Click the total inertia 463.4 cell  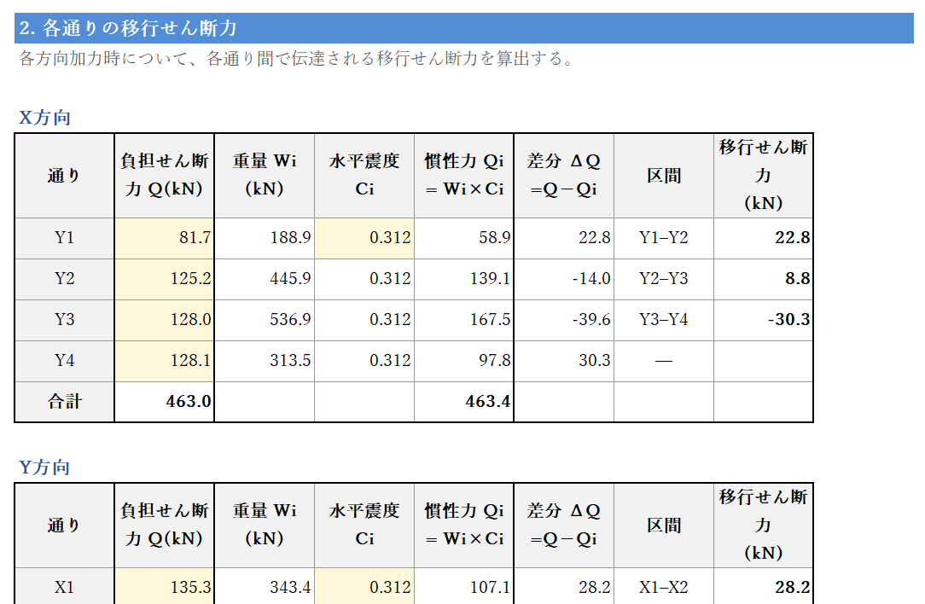pyautogui.click(x=464, y=402)
